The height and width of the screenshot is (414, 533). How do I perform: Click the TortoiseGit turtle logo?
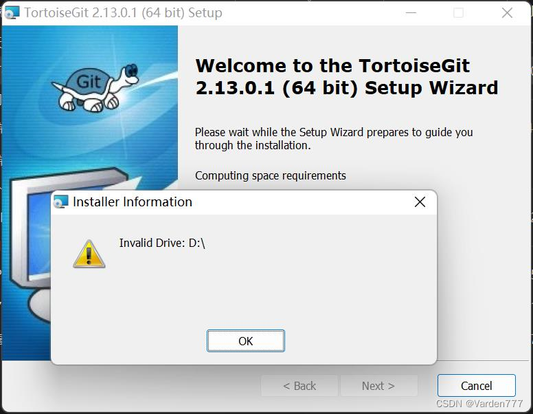point(95,88)
